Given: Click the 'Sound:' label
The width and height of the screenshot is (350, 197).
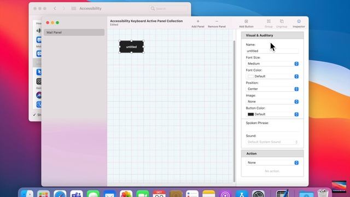Looking at the screenshot, I should pyautogui.click(x=251, y=136).
